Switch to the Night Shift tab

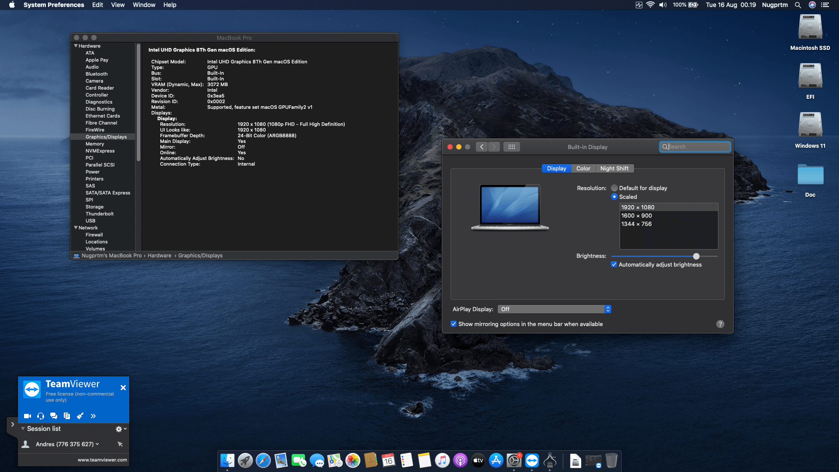(x=614, y=168)
